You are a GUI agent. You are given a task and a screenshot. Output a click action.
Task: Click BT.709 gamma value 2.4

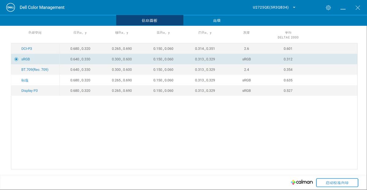coord(247,70)
